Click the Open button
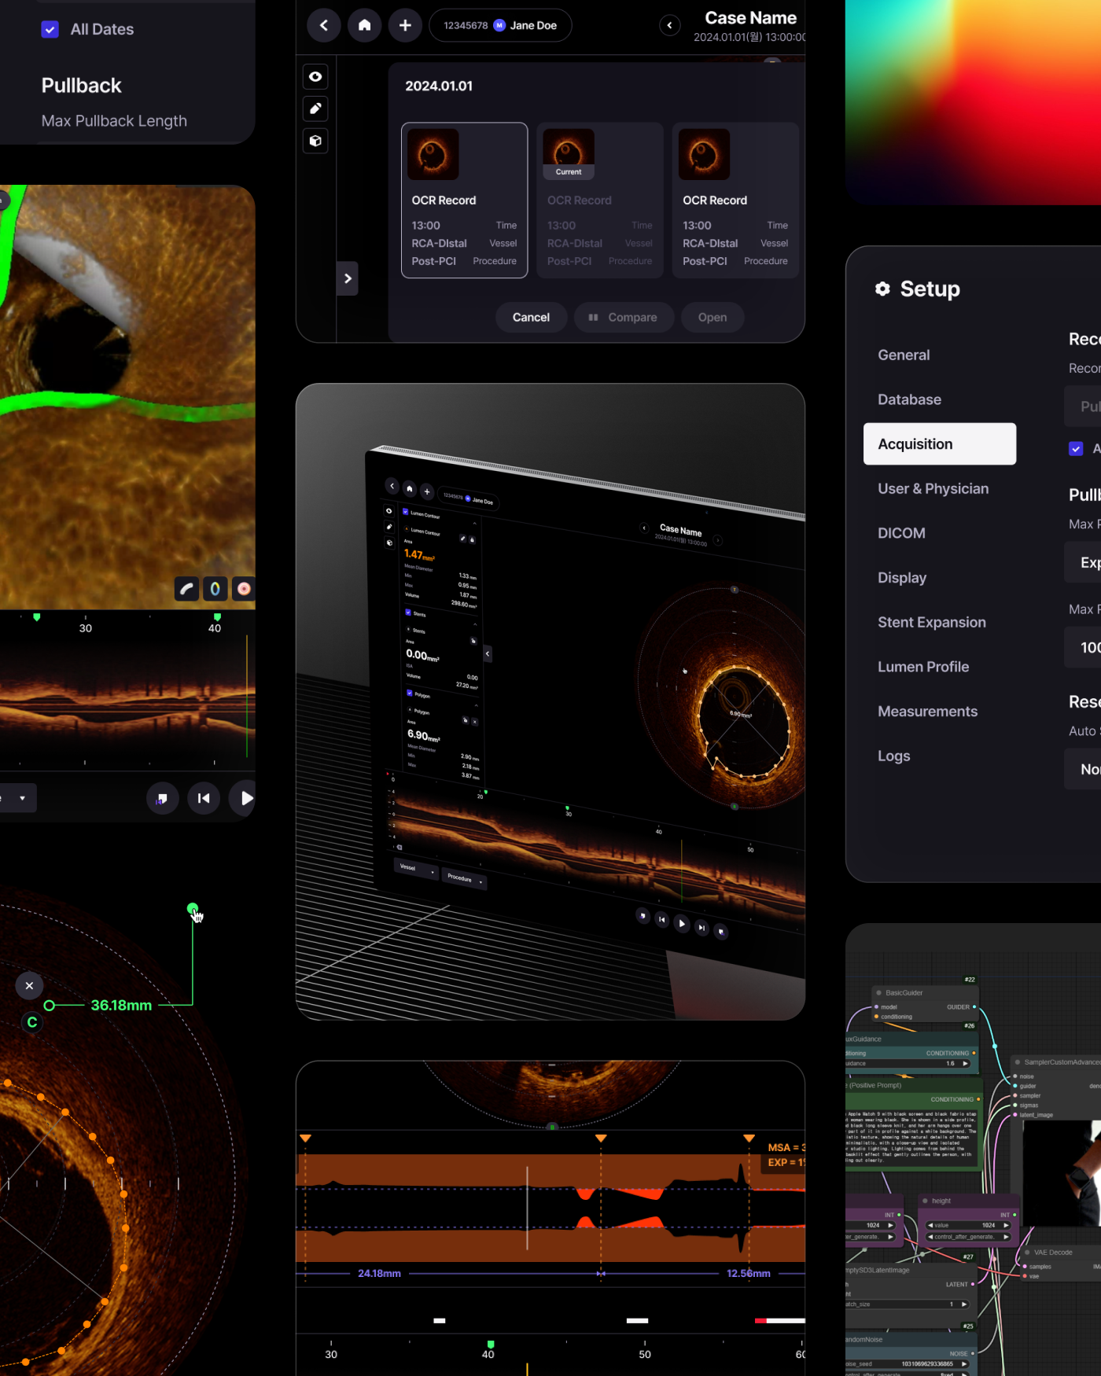 (x=713, y=318)
